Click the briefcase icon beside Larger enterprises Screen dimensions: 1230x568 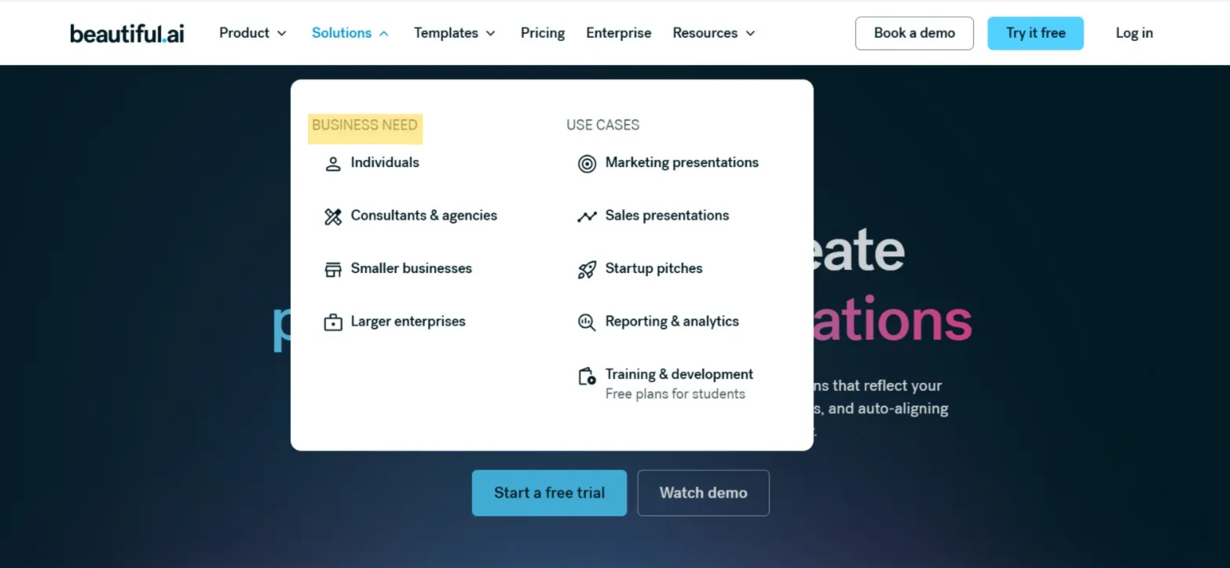pos(333,322)
